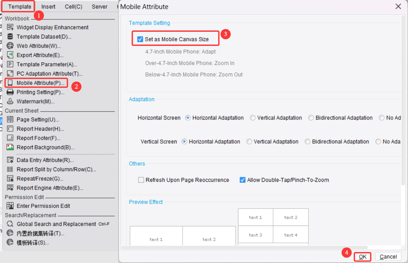Enable Refresh Upon Page Reoccurrence checkbox

pos(141,180)
